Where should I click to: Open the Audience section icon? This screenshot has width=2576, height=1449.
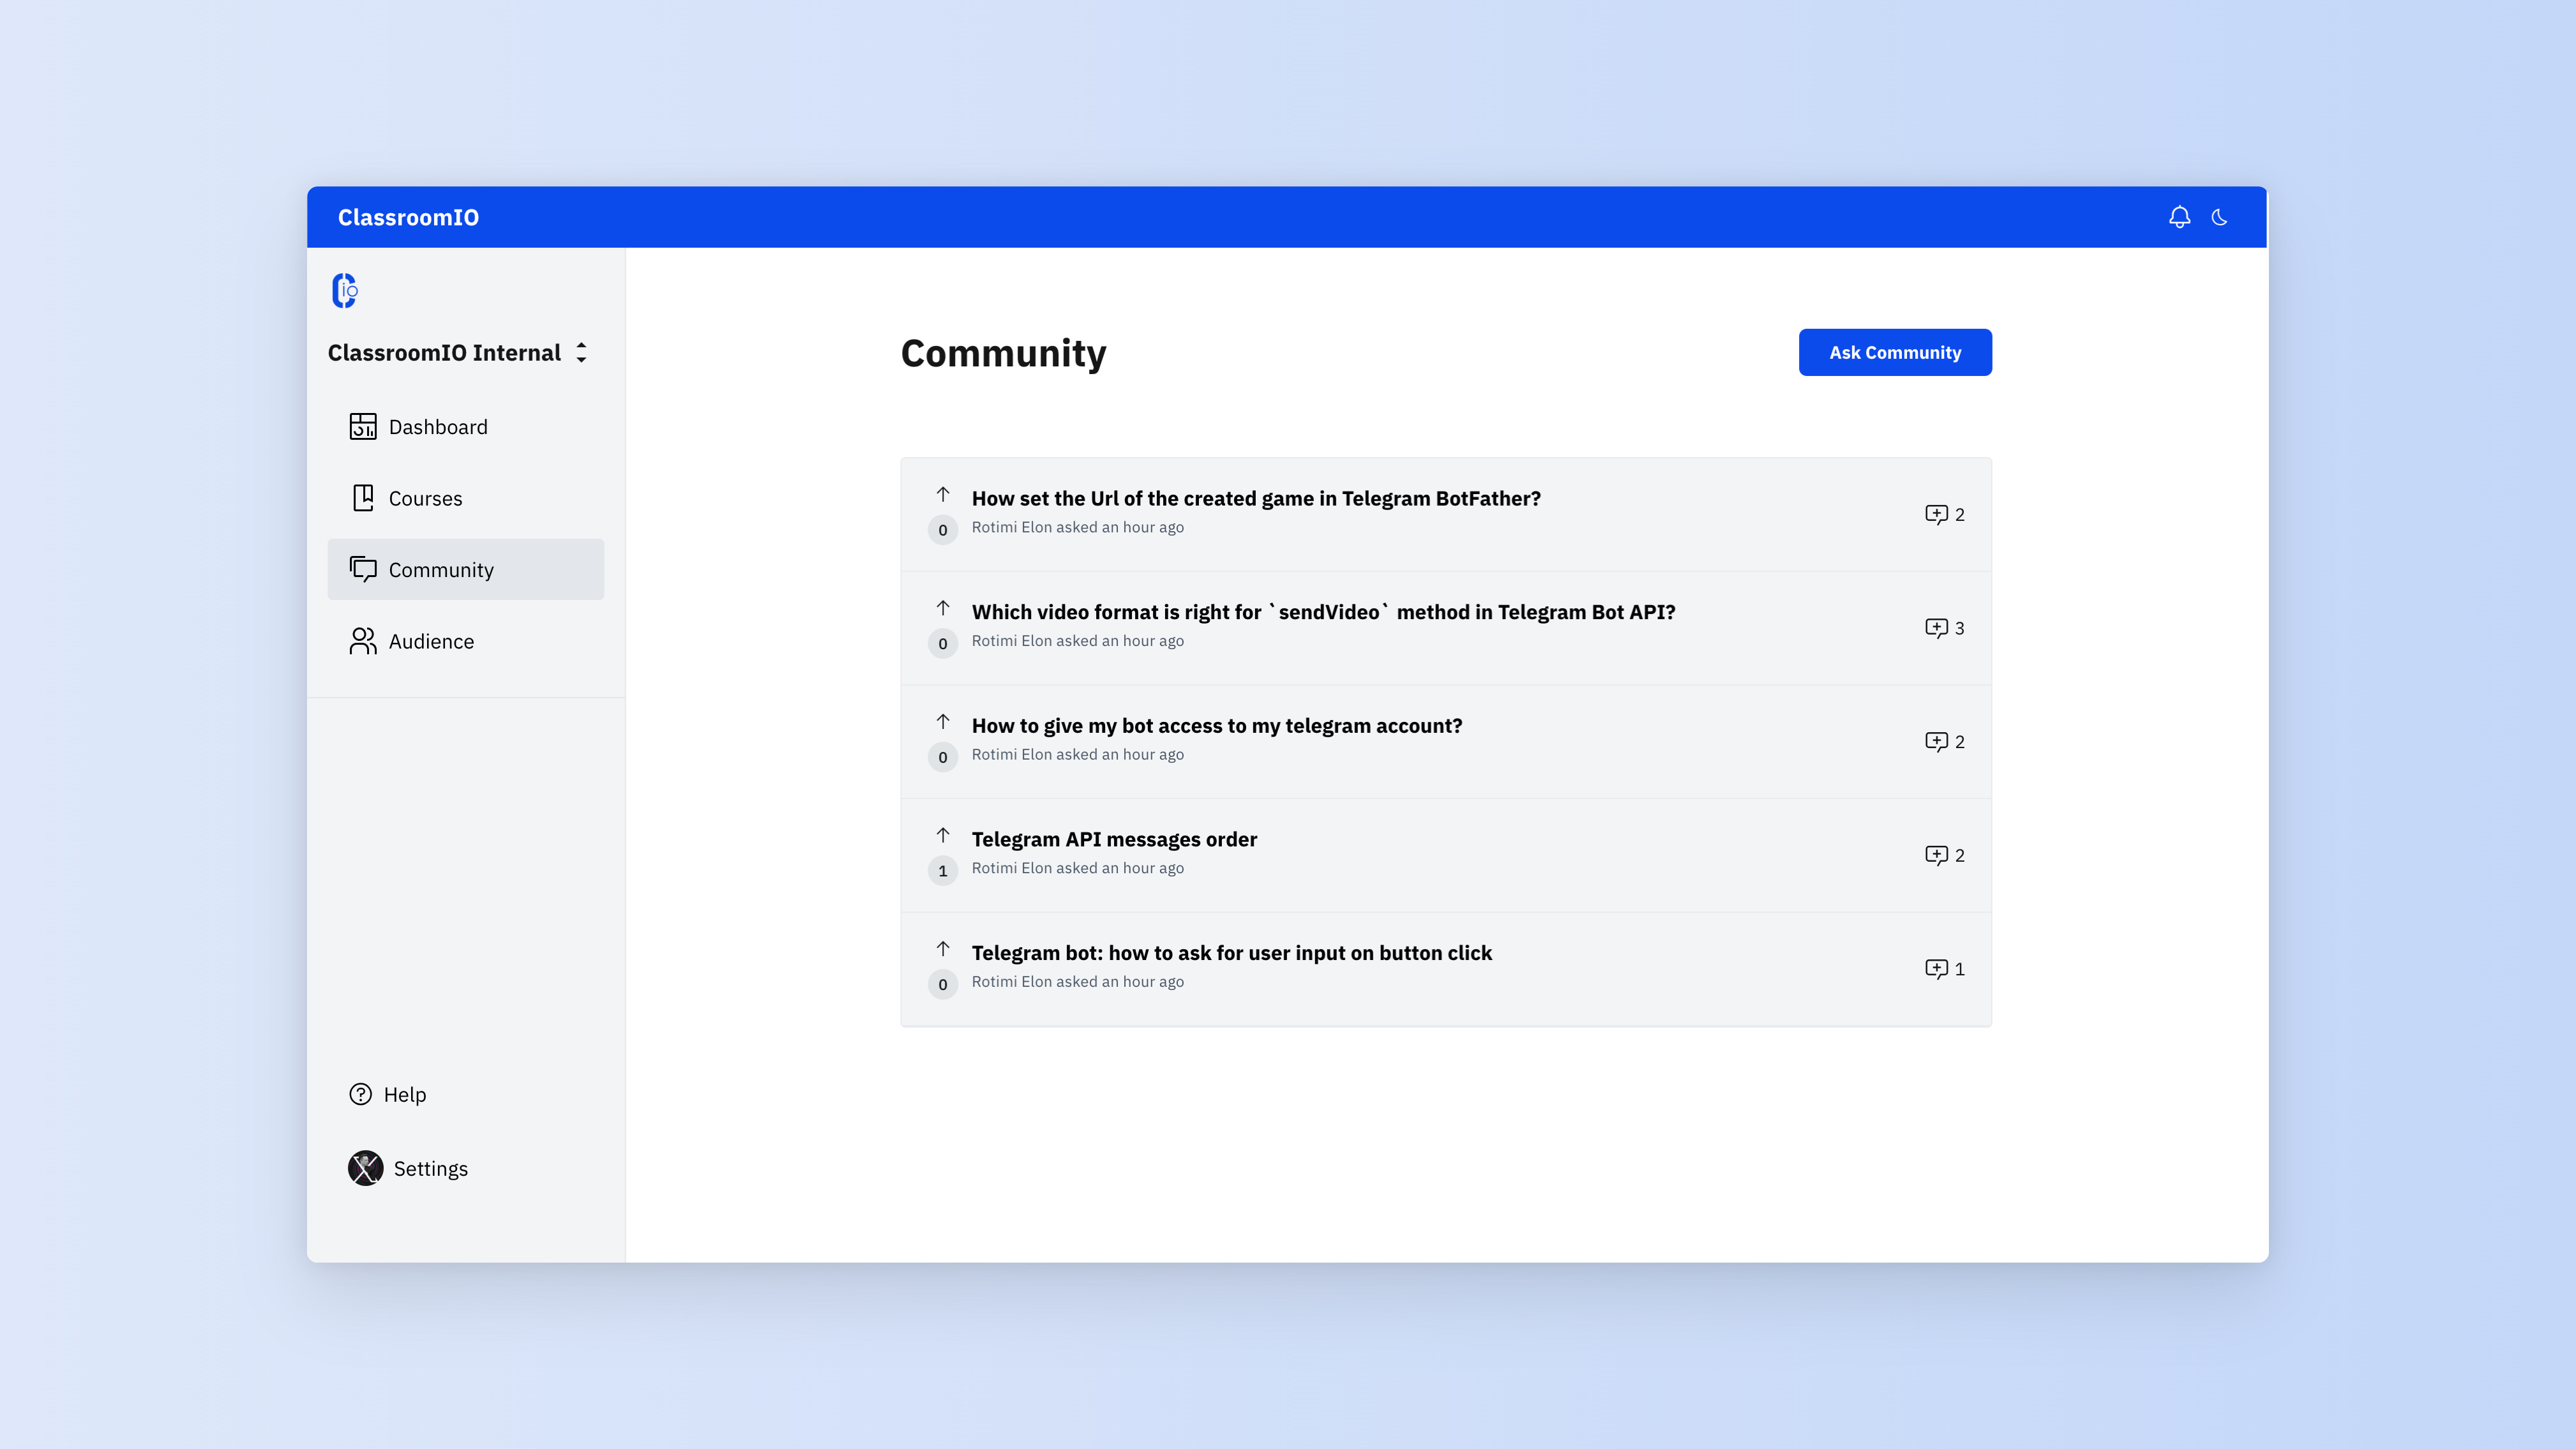click(363, 641)
